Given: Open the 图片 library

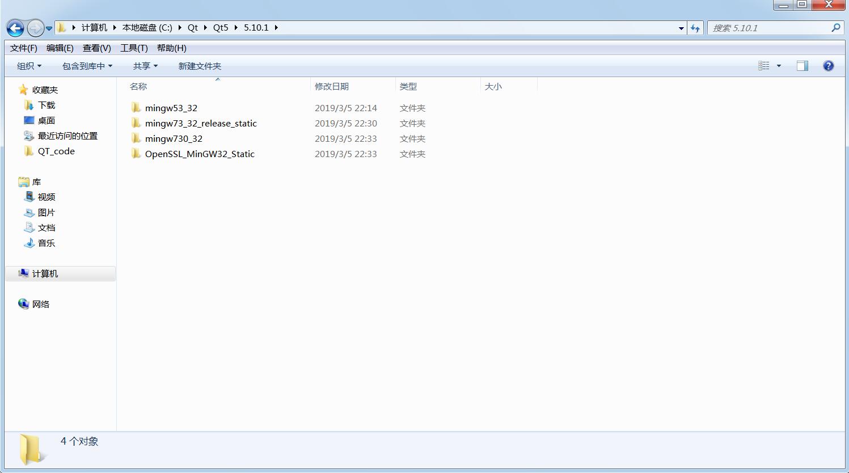Looking at the screenshot, I should (47, 212).
